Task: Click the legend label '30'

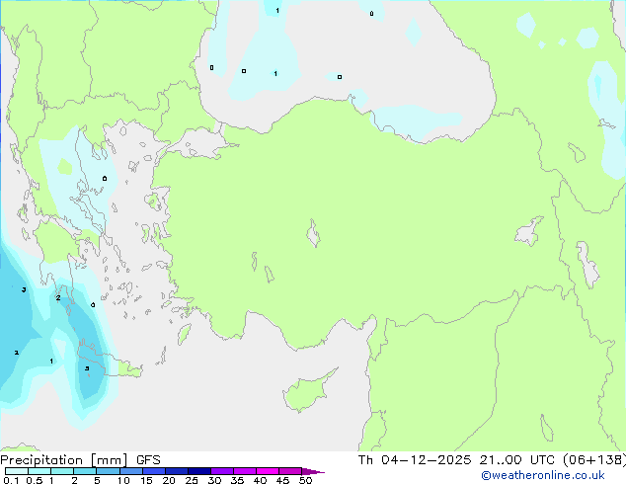Action: click(214, 480)
